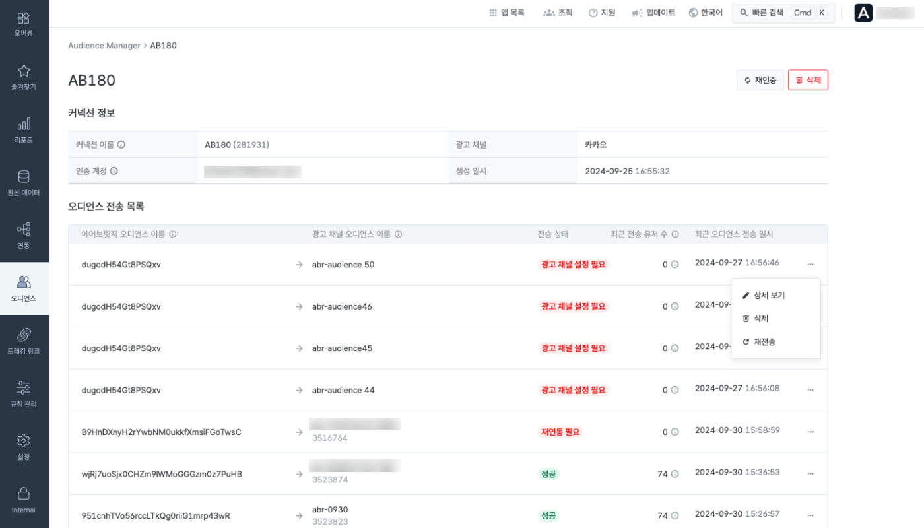Open 규칙 관리 rule management
The width and height of the screenshot is (924, 528).
(x=24, y=394)
